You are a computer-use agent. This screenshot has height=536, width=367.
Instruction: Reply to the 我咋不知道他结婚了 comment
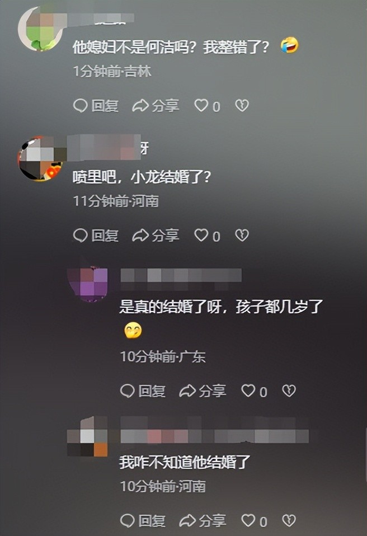(x=143, y=521)
